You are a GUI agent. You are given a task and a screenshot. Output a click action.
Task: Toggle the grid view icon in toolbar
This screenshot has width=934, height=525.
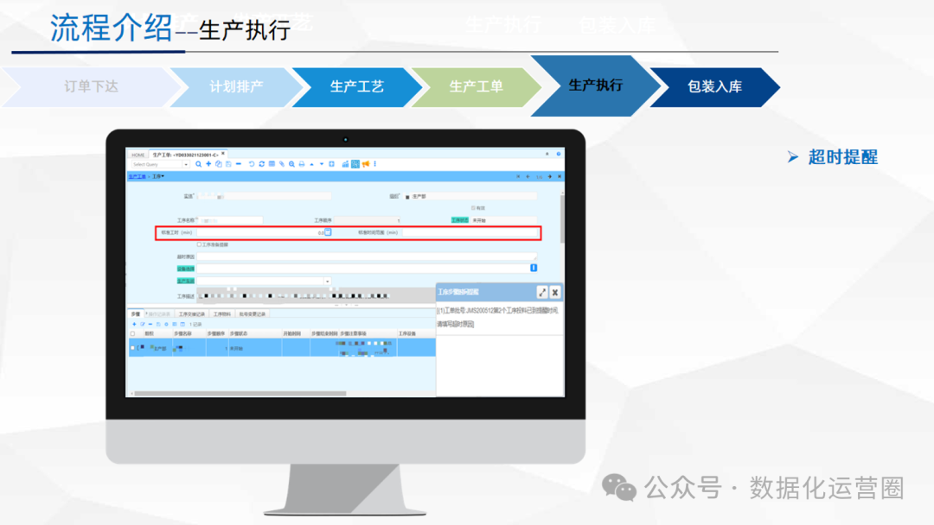272,164
